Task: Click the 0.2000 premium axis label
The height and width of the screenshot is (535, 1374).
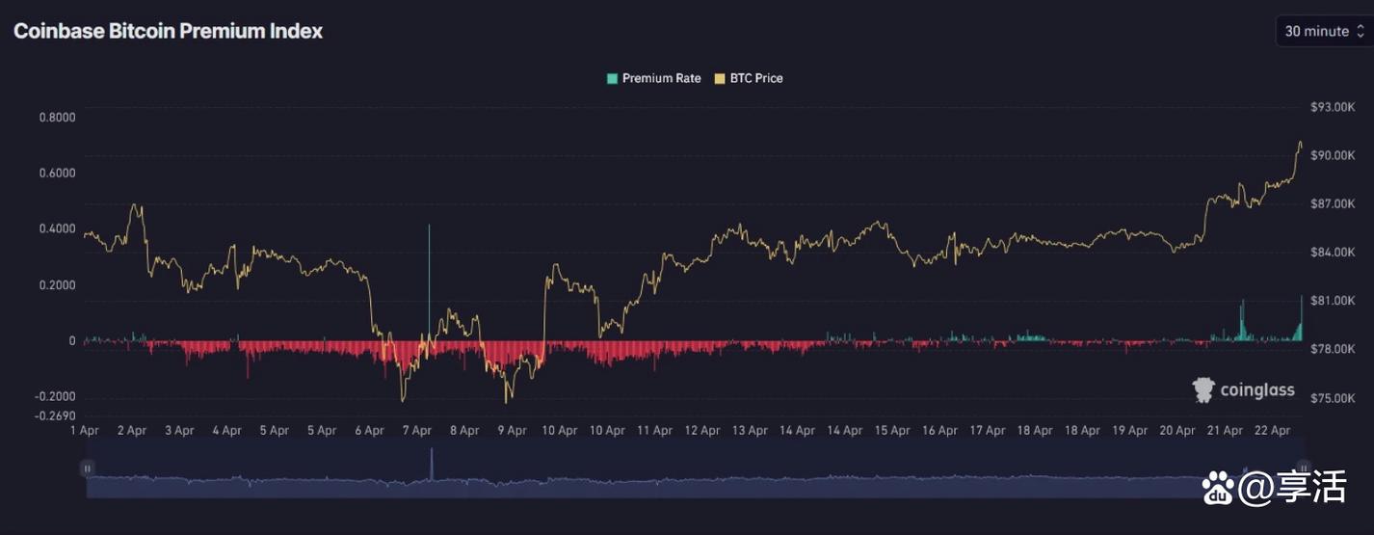Action: [x=58, y=285]
